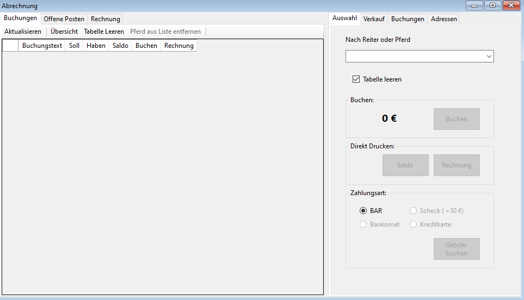The width and height of the screenshot is (524, 300).
Task: Open the Adressen tab
Action: pyautogui.click(x=443, y=19)
